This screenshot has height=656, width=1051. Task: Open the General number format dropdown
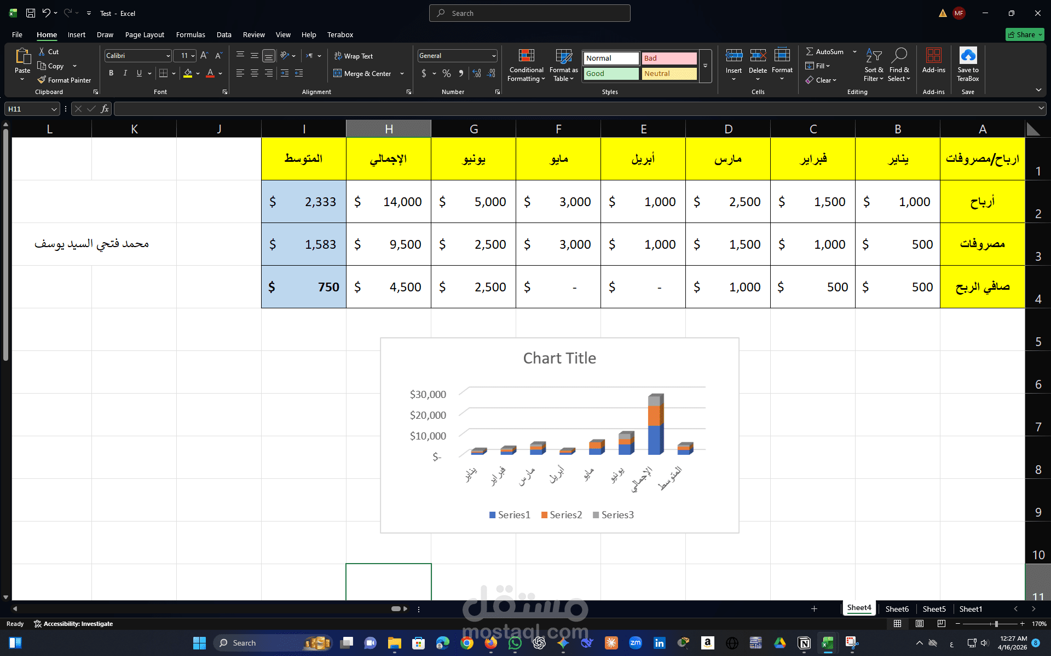click(493, 56)
